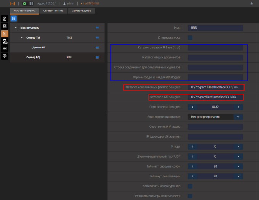Viewport: 259px width, 200px height.
Task: Click the save configuration disk icon
Action: (x=14, y=18)
